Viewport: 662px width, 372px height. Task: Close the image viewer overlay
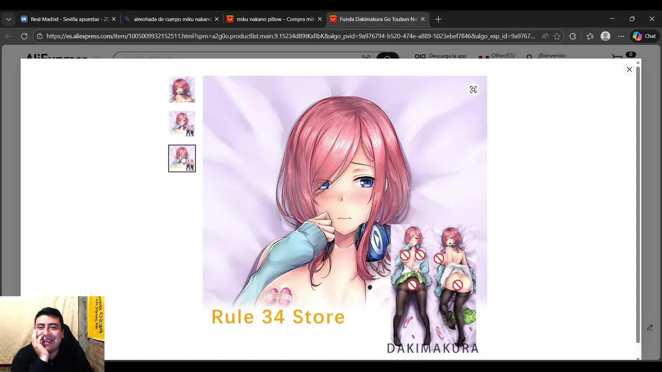tap(629, 69)
